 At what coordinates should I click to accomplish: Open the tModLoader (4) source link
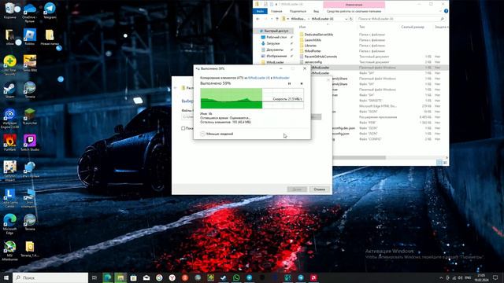tap(259, 78)
